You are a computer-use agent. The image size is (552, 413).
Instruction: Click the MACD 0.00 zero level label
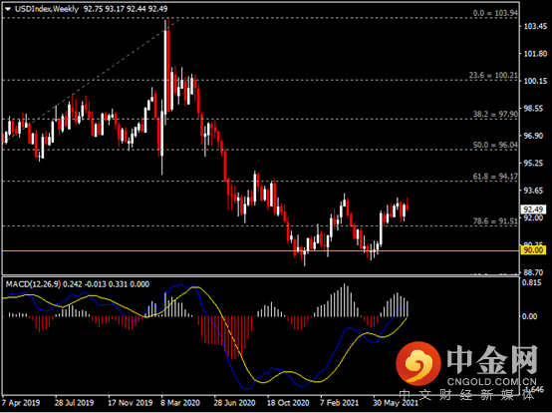click(x=529, y=316)
